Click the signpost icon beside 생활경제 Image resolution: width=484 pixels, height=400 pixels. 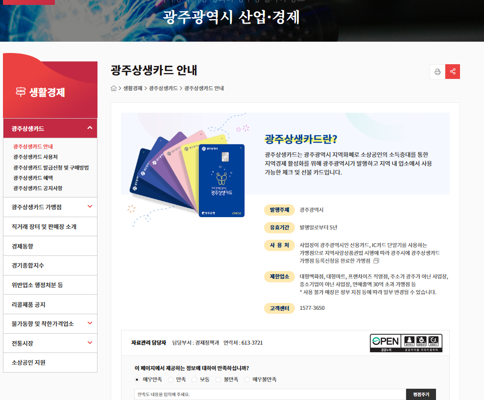point(21,92)
